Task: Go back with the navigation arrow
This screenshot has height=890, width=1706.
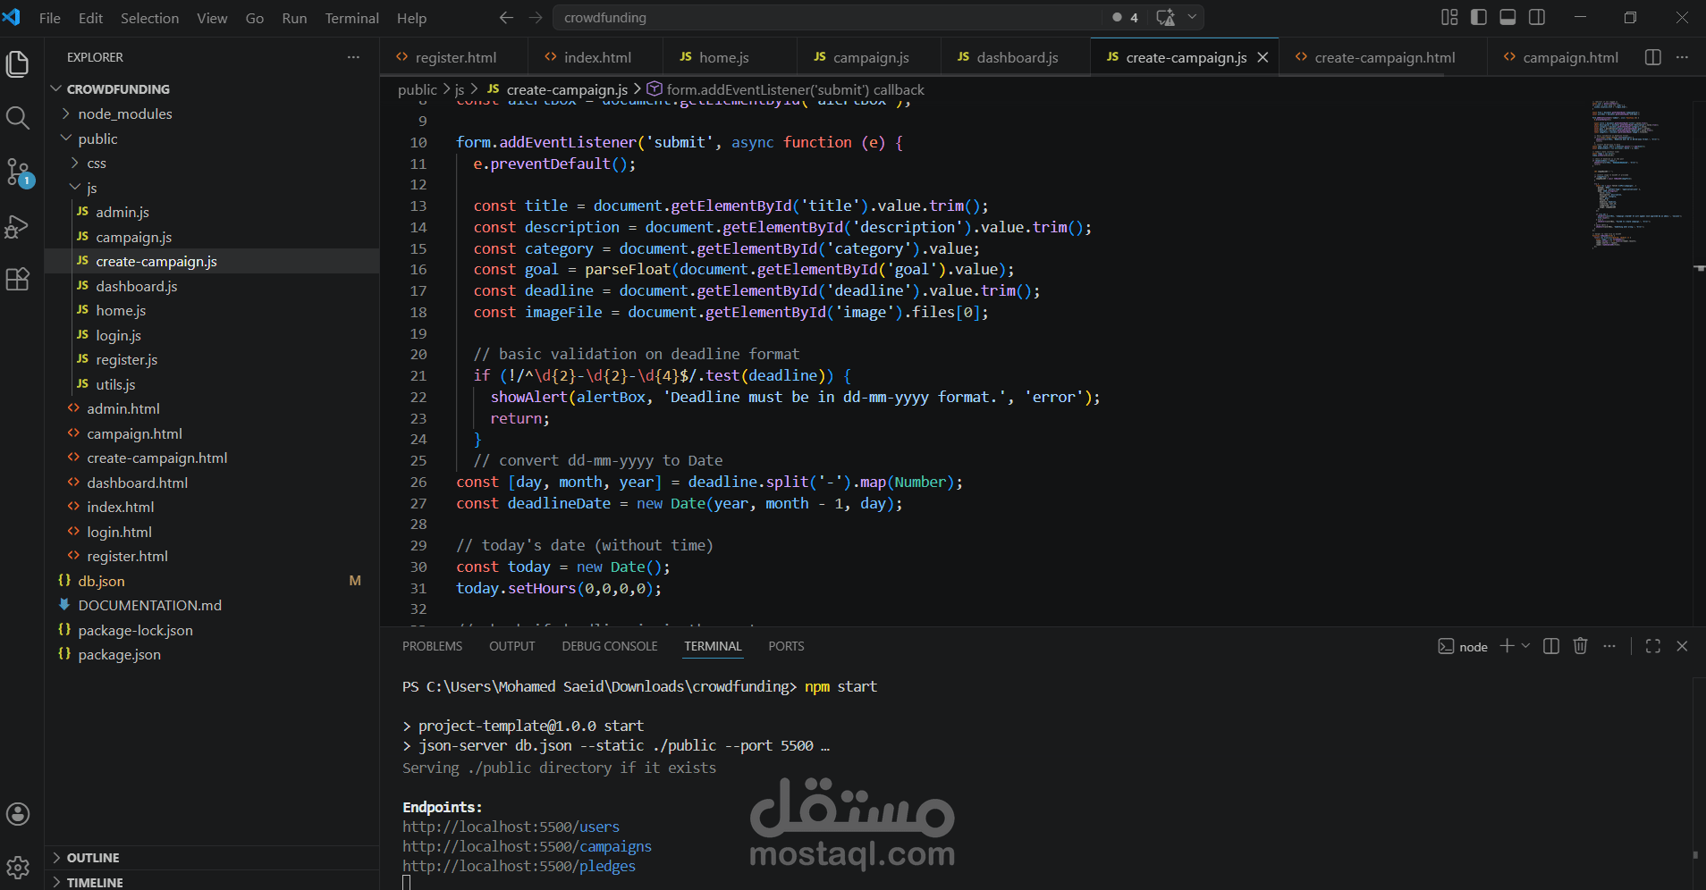Action: click(x=506, y=18)
